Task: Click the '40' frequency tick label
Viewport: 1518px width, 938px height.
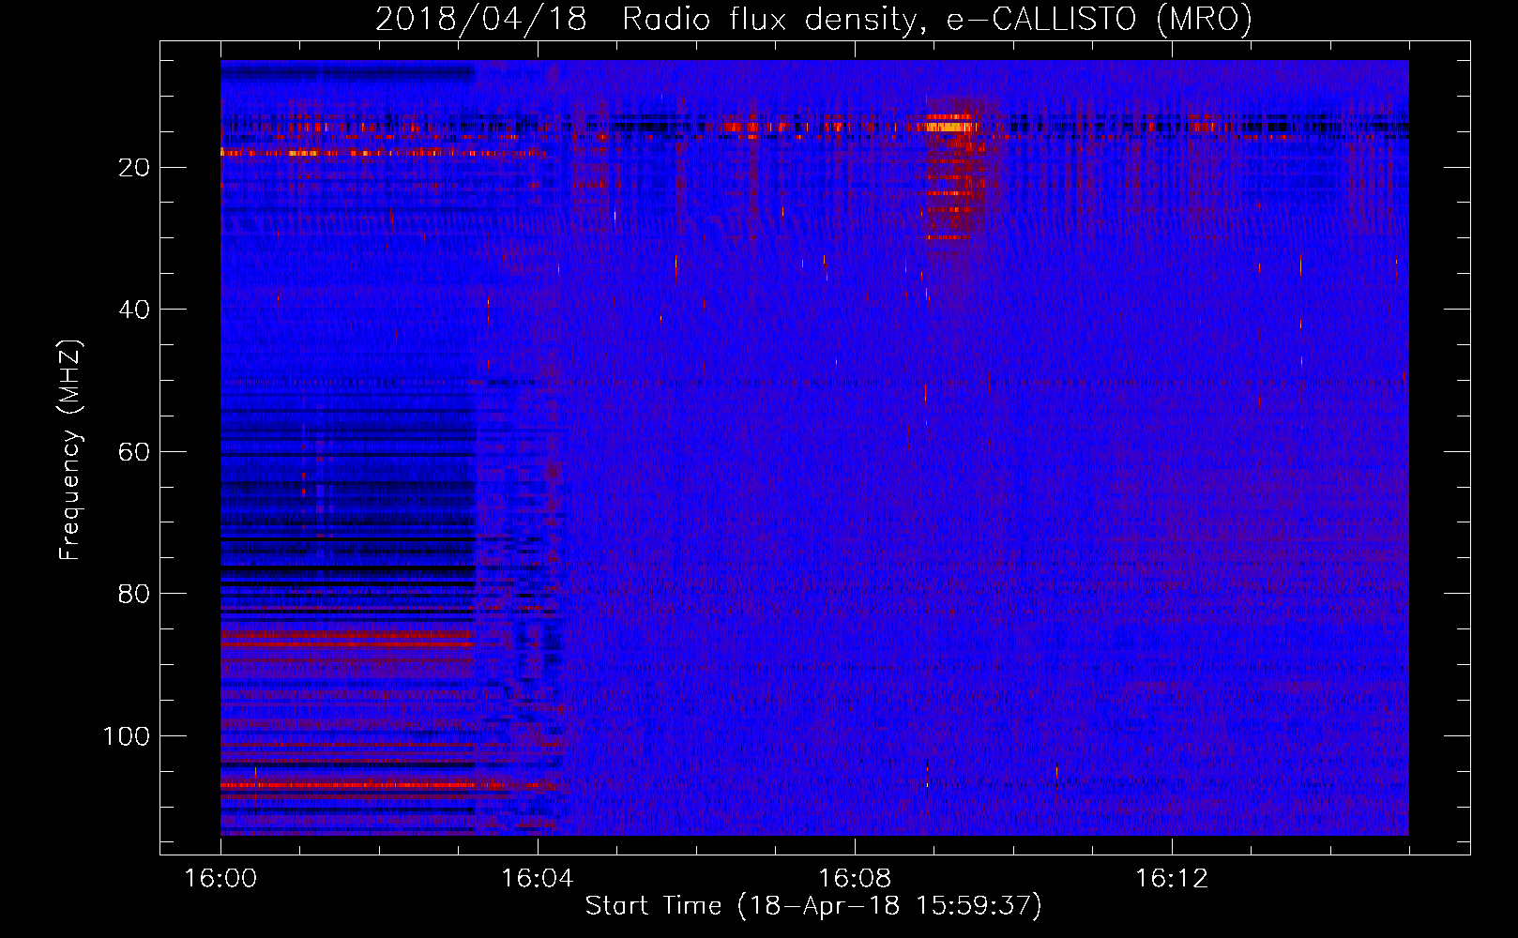Action: click(x=134, y=310)
